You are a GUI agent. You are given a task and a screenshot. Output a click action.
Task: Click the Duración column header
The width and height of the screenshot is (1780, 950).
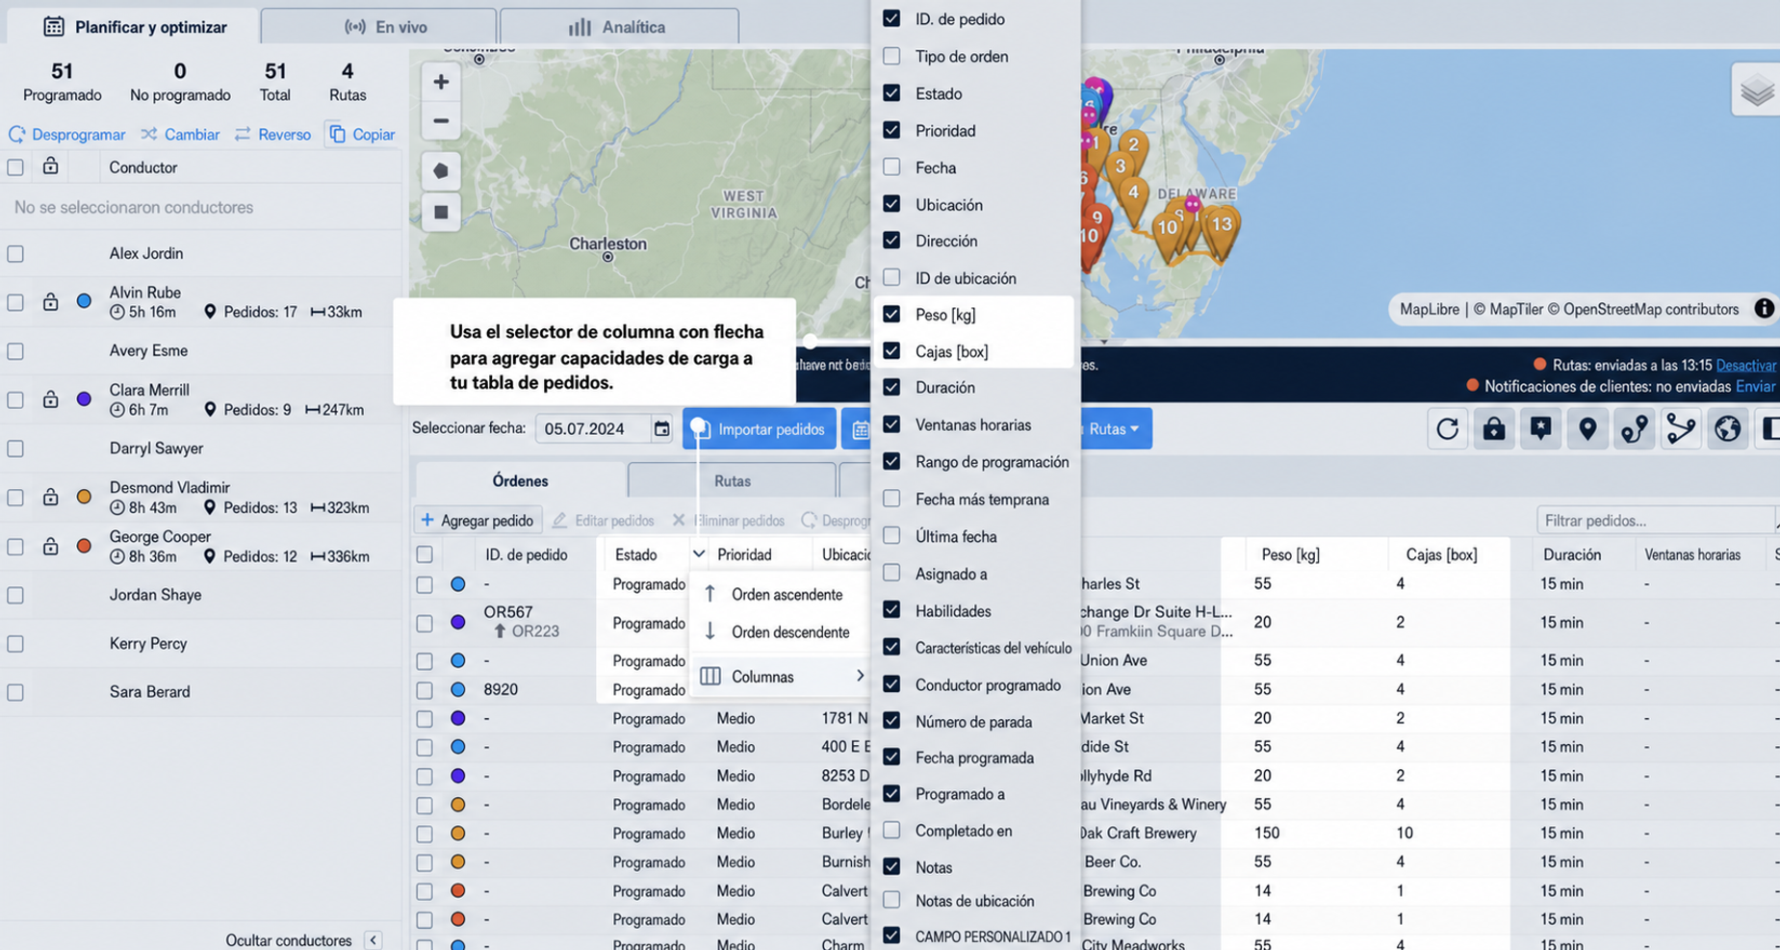tap(1572, 554)
